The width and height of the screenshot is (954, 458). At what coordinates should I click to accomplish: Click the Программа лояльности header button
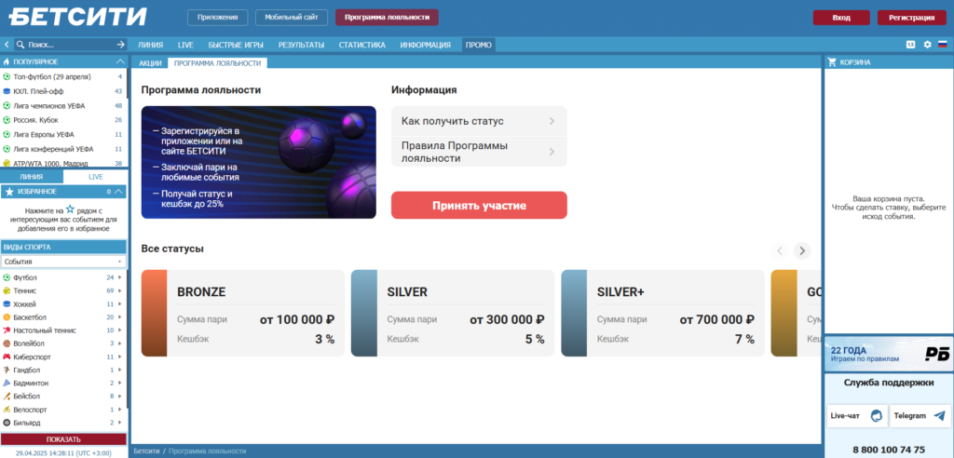pyautogui.click(x=387, y=18)
